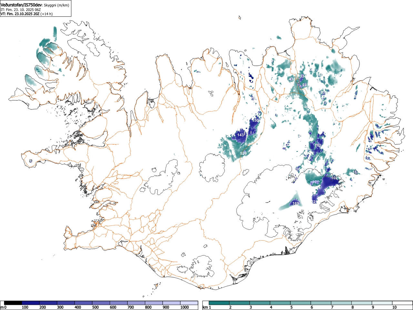The image size is (413, 310).
Task: Pick the 8–9 km pale swatch
Action: coord(362,303)
